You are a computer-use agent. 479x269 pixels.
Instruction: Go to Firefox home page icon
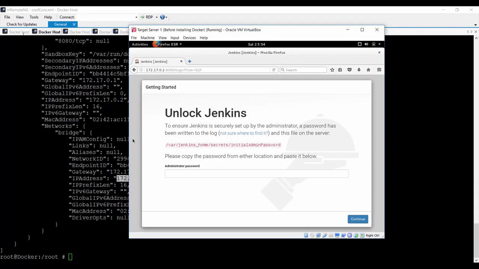(x=368, y=70)
